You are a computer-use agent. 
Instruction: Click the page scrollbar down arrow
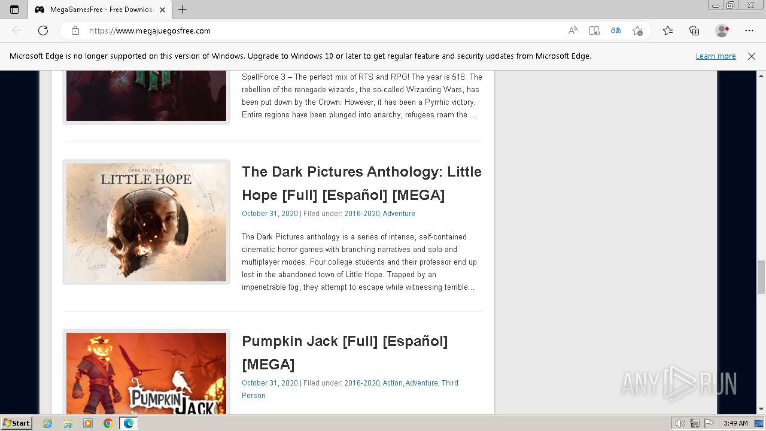(761, 409)
